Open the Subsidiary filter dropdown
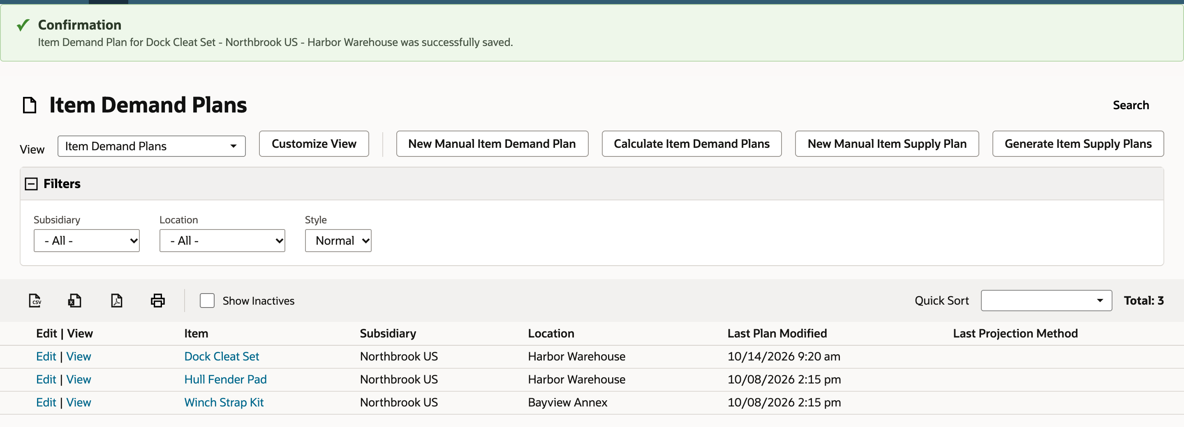Image resolution: width=1184 pixels, height=427 pixels. coord(86,241)
